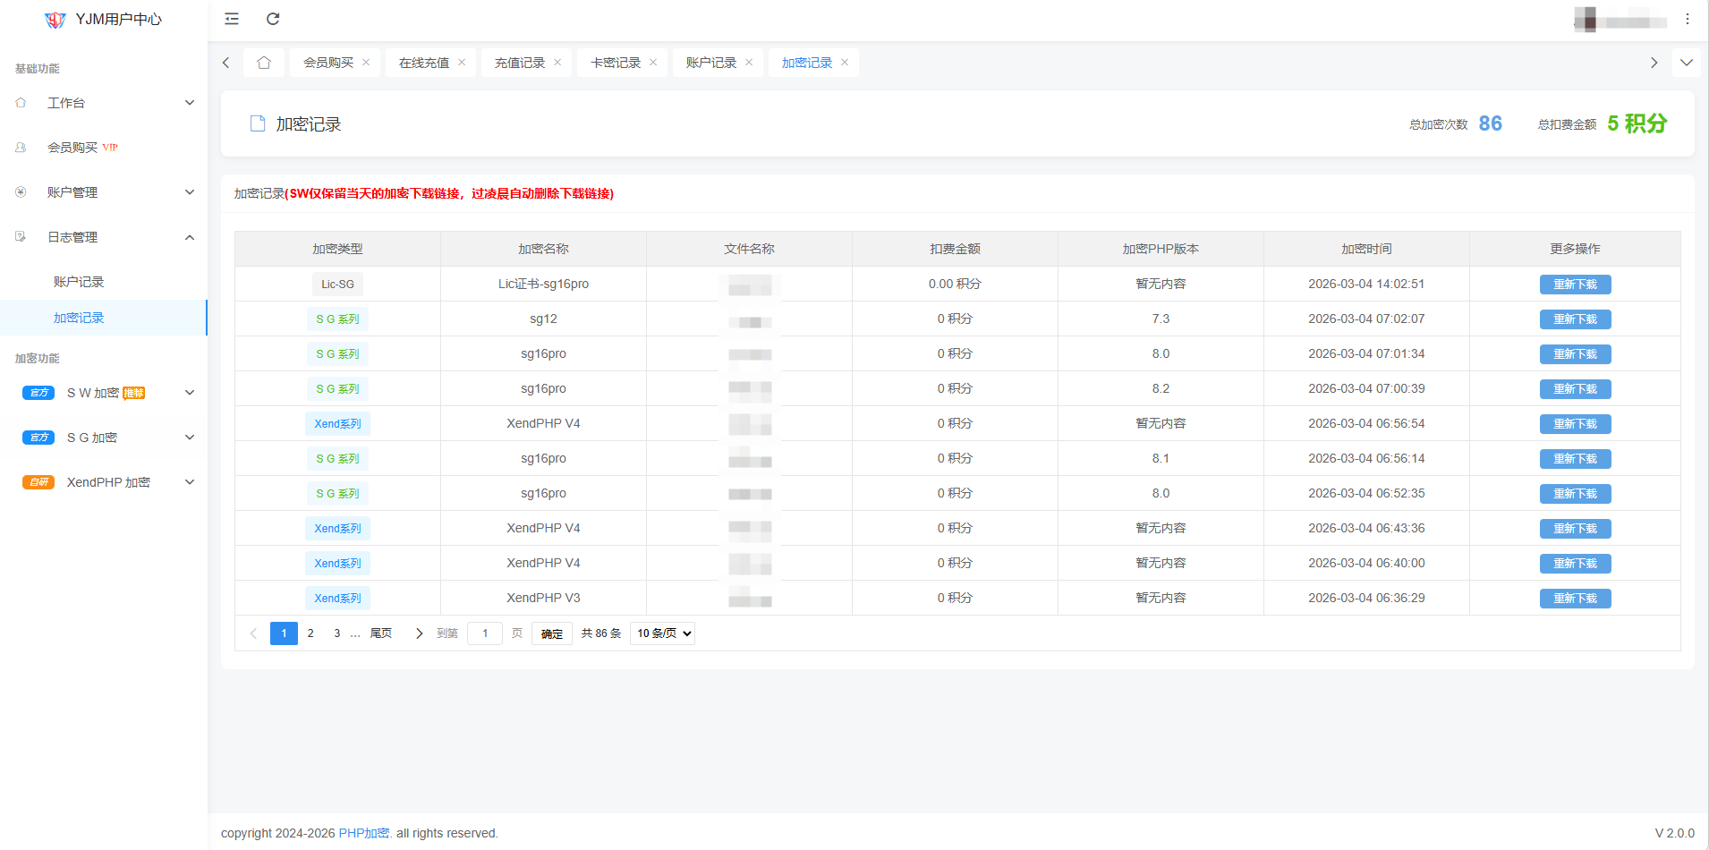Open the tab operations dropdown arrow

tap(1686, 63)
